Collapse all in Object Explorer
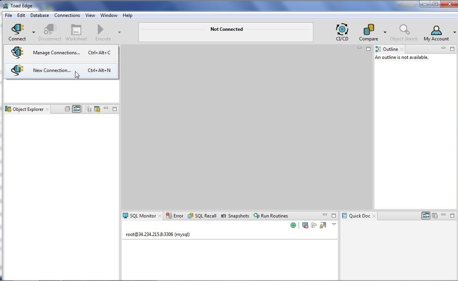458x281 pixels. click(x=67, y=109)
